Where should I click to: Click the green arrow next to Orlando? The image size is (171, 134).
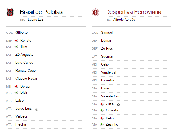click(102, 110)
